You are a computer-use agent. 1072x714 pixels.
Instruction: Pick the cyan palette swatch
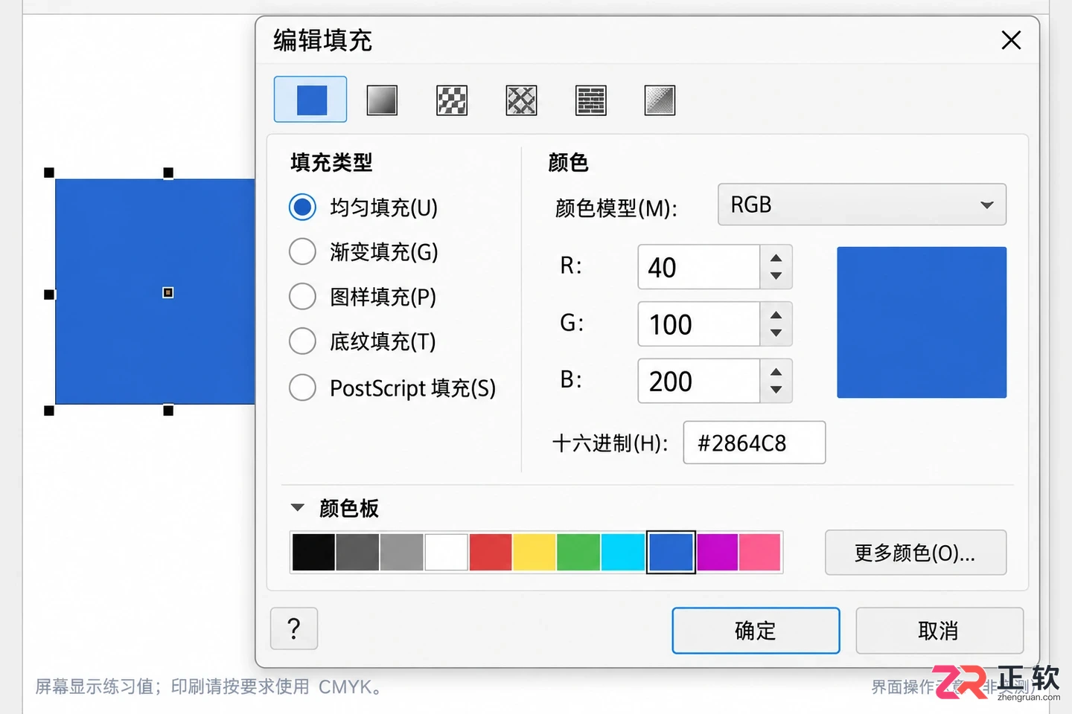[x=623, y=552]
